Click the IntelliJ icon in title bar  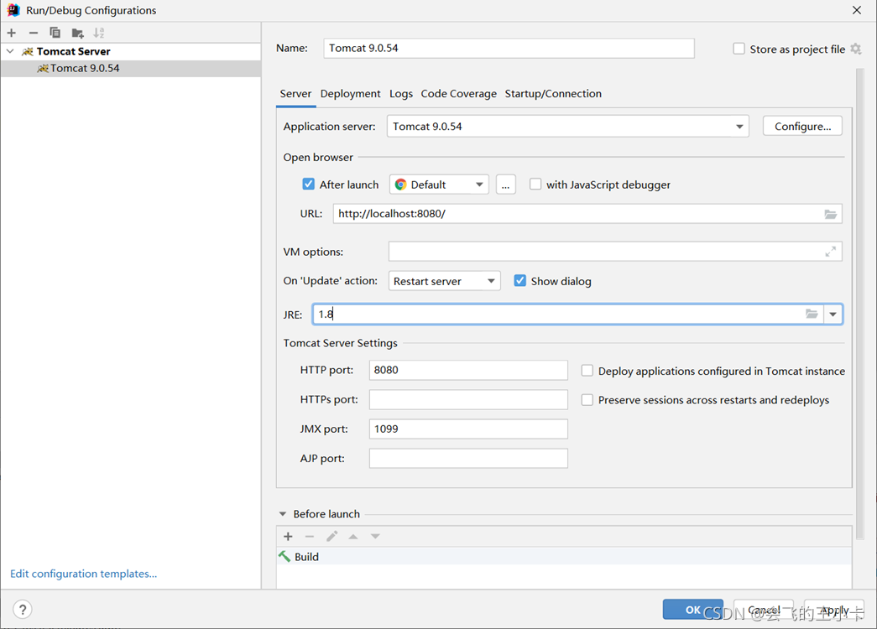(13, 10)
